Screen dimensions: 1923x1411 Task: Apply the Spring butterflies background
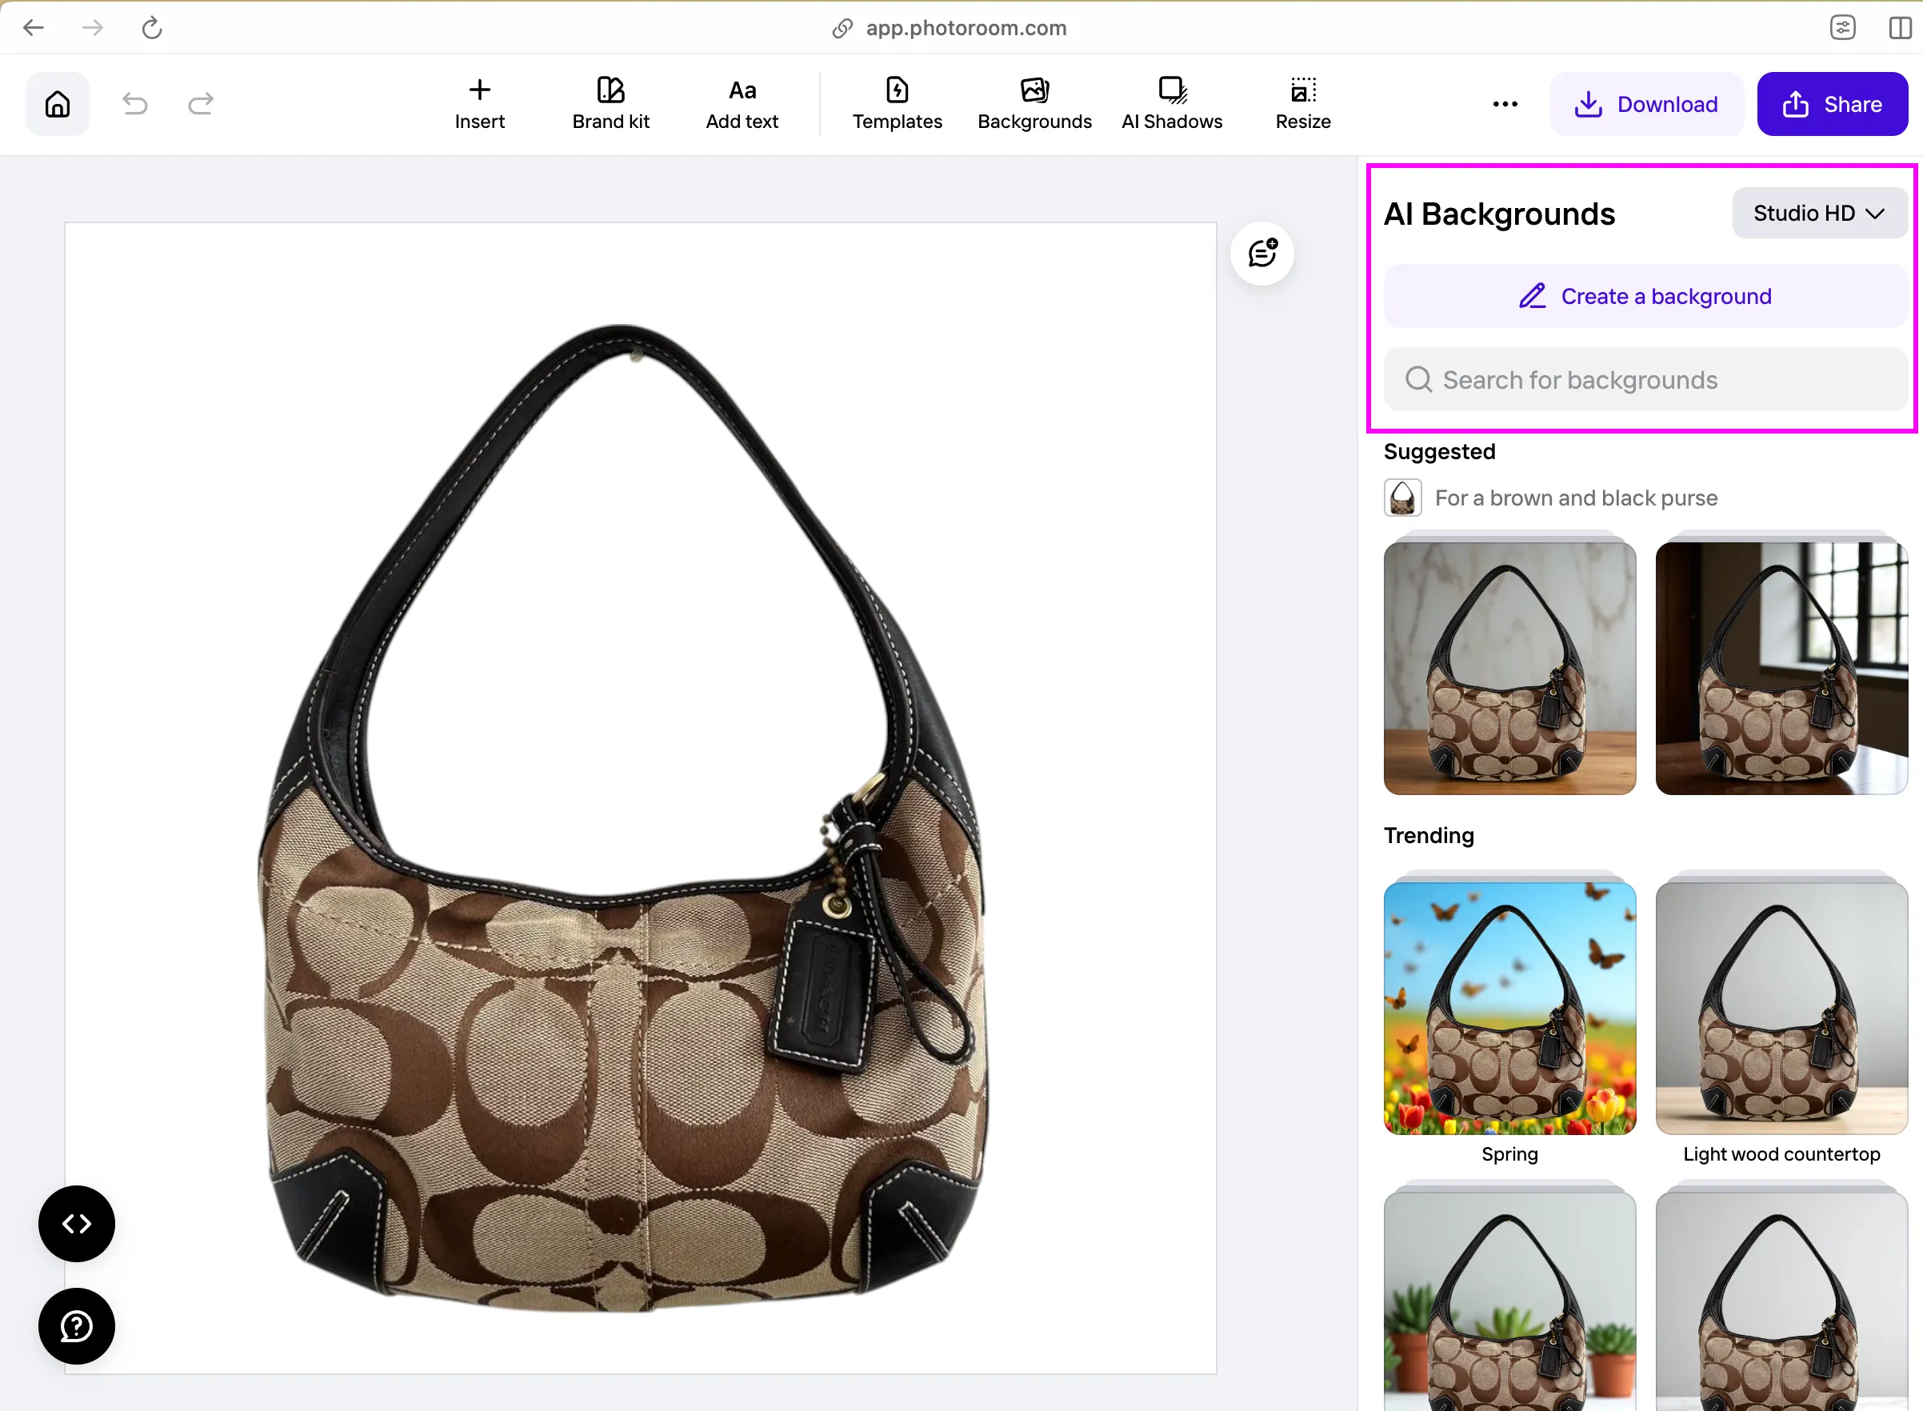[1509, 1009]
